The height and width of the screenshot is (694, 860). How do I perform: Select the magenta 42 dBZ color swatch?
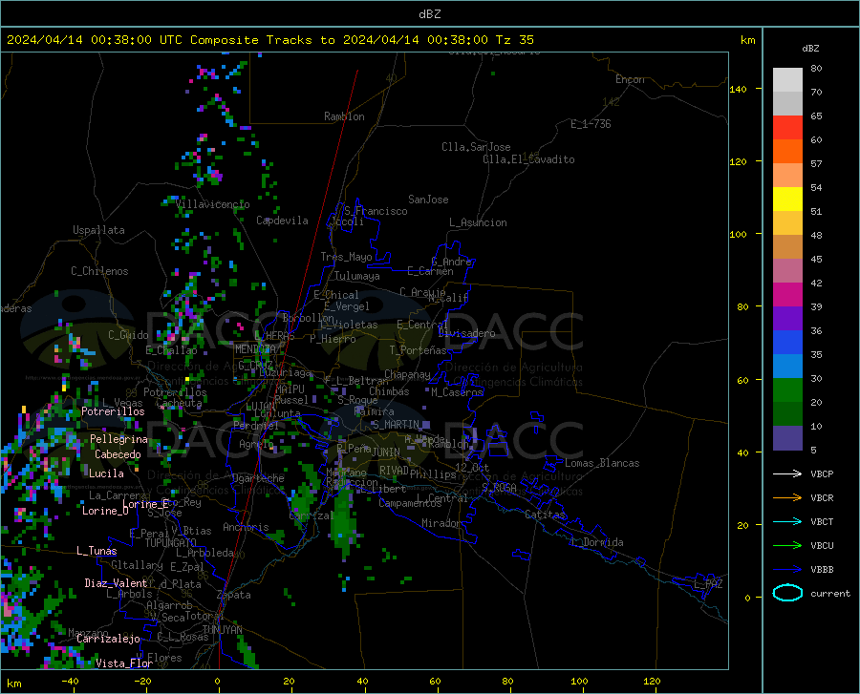(x=787, y=294)
